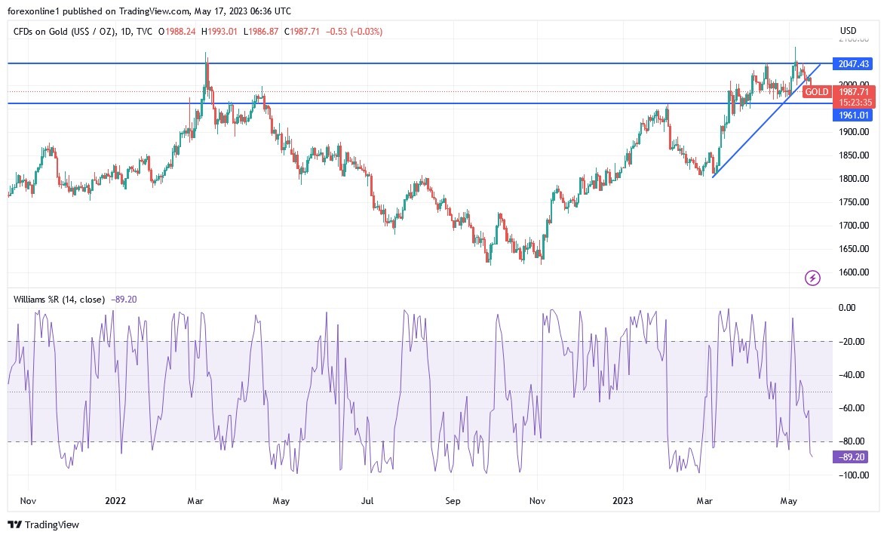Viewport: 887px width, 538px height.
Task: Click the Sep label on the time axis
Action: point(453,501)
